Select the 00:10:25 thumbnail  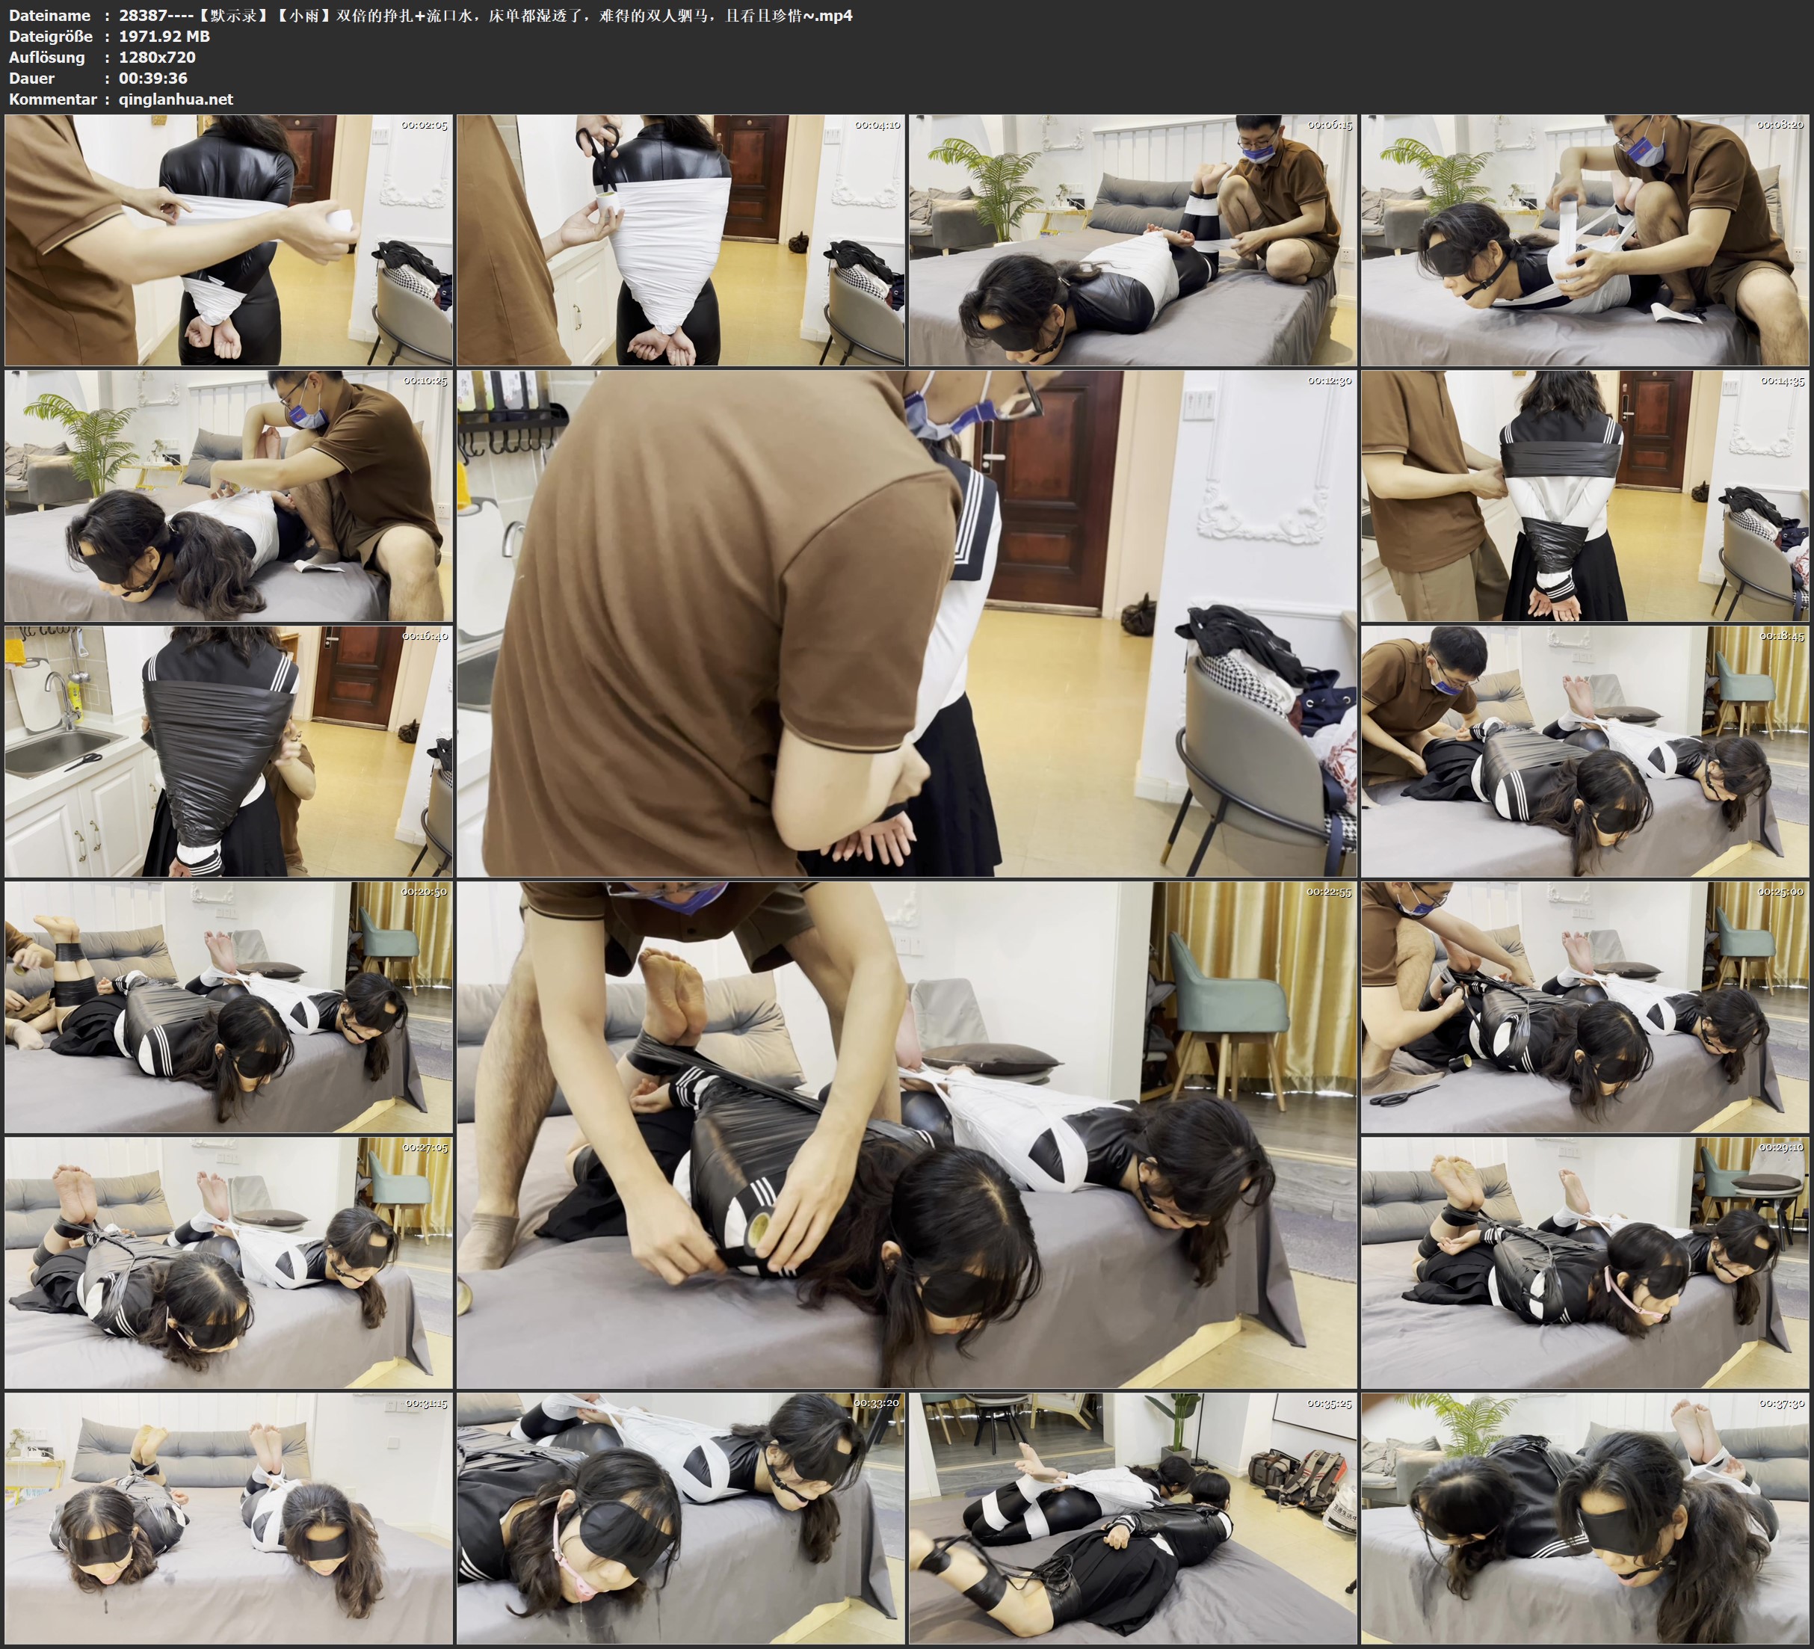tap(229, 495)
